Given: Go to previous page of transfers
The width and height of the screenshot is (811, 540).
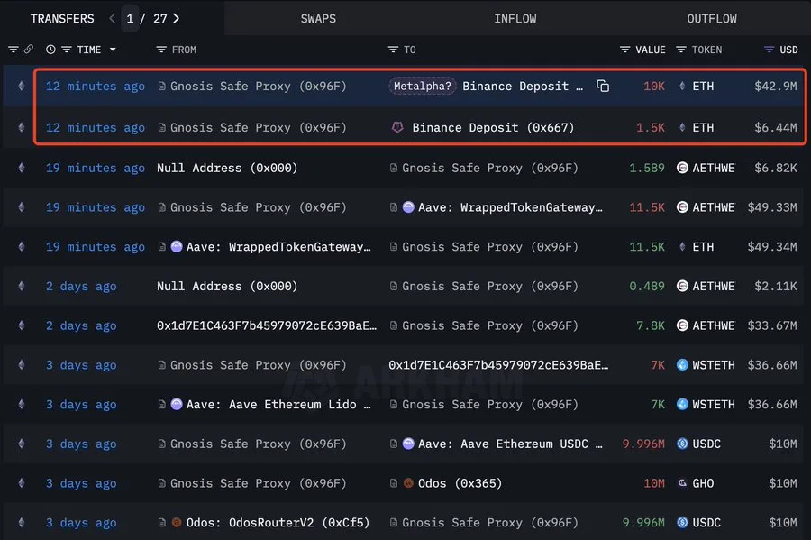Looking at the screenshot, I should click(112, 19).
